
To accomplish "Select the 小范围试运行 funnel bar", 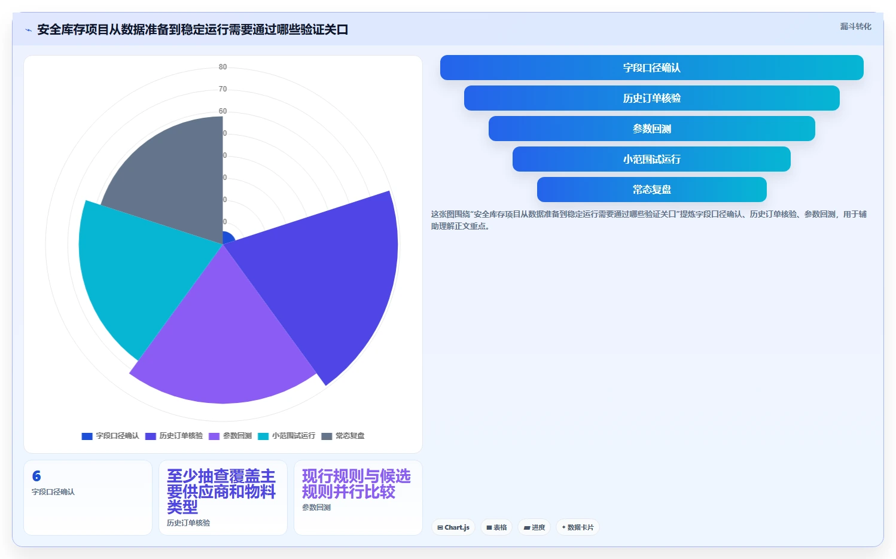I will pyautogui.click(x=652, y=159).
